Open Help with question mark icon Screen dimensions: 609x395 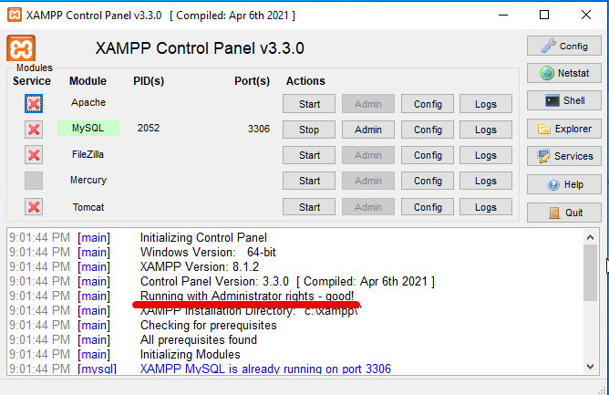tap(564, 184)
